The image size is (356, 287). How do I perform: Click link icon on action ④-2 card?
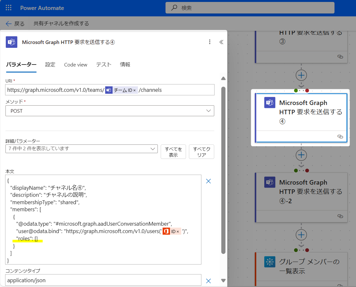(x=340, y=216)
